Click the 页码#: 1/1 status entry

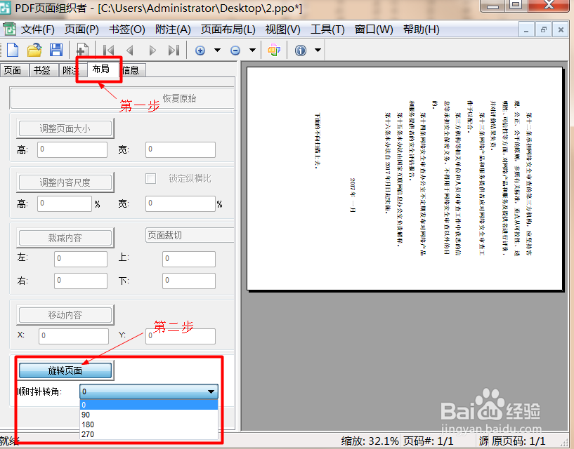point(428,441)
